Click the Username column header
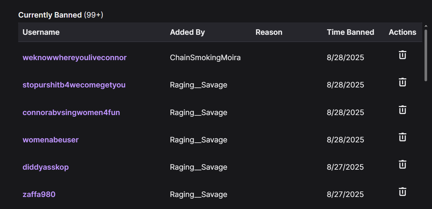432x209 pixels. (41, 32)
